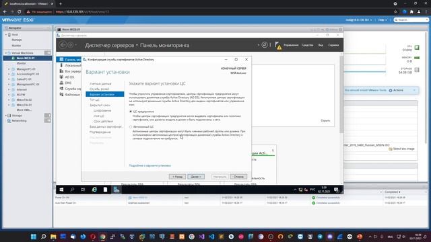Go to the Закрытый ключ wizard step

click(x=100, y=105)
